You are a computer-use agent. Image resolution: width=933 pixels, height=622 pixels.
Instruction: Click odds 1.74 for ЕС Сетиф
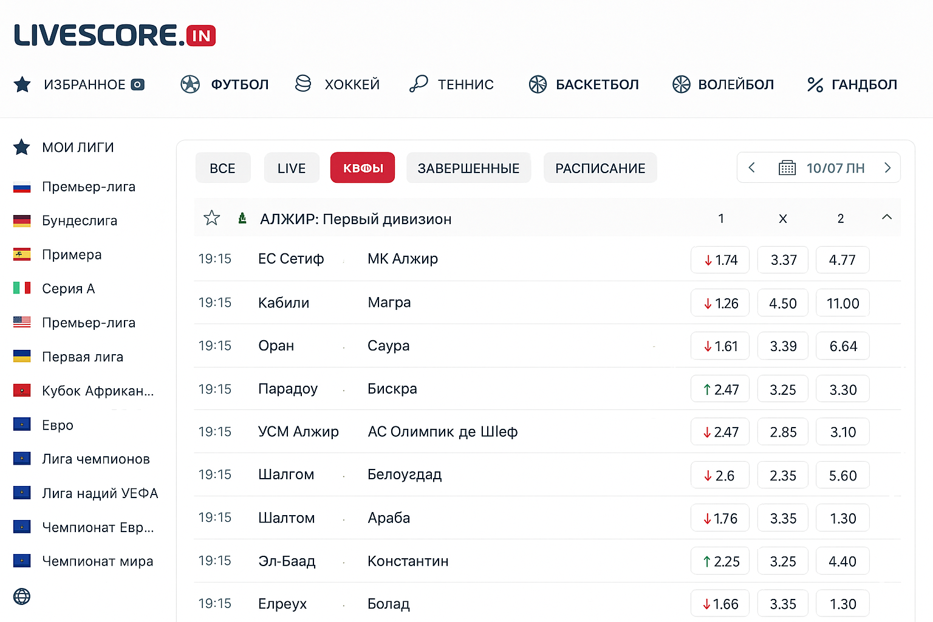[x=720, y=259]
